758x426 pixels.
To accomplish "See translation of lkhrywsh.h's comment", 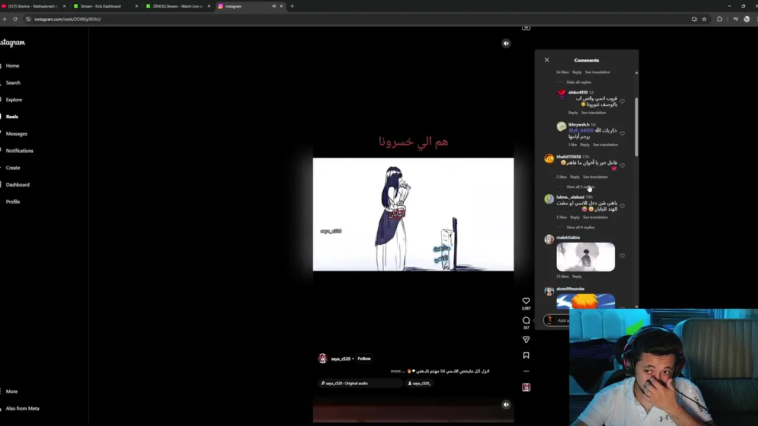I will (605, 144).
